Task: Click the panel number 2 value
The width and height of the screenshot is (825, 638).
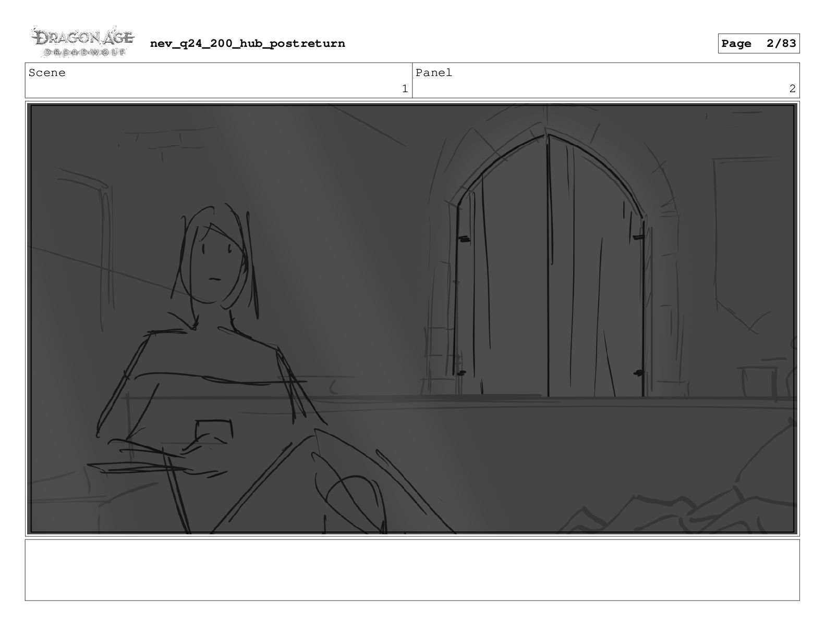Action: (792, 89)
